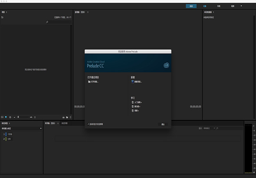Open the 标记检查器 panel menu
The image size is (256, 178).
click(213, 12)
